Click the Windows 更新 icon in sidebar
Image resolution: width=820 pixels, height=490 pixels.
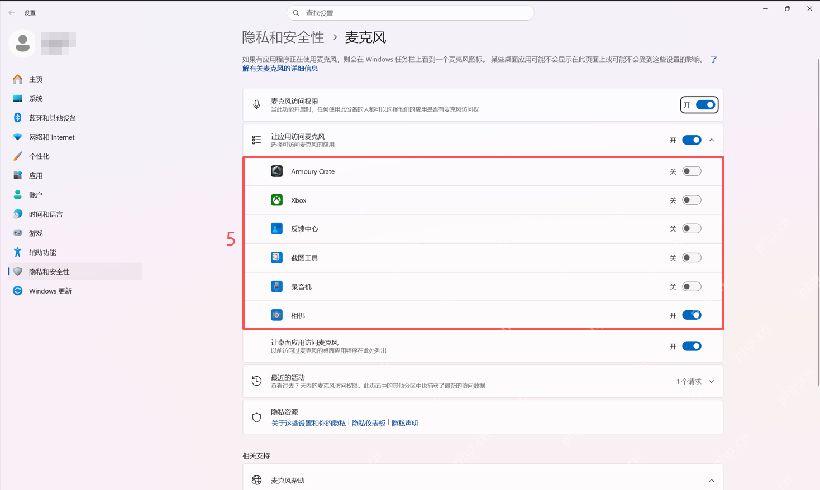pyautogui.click(x=17, y=291)
